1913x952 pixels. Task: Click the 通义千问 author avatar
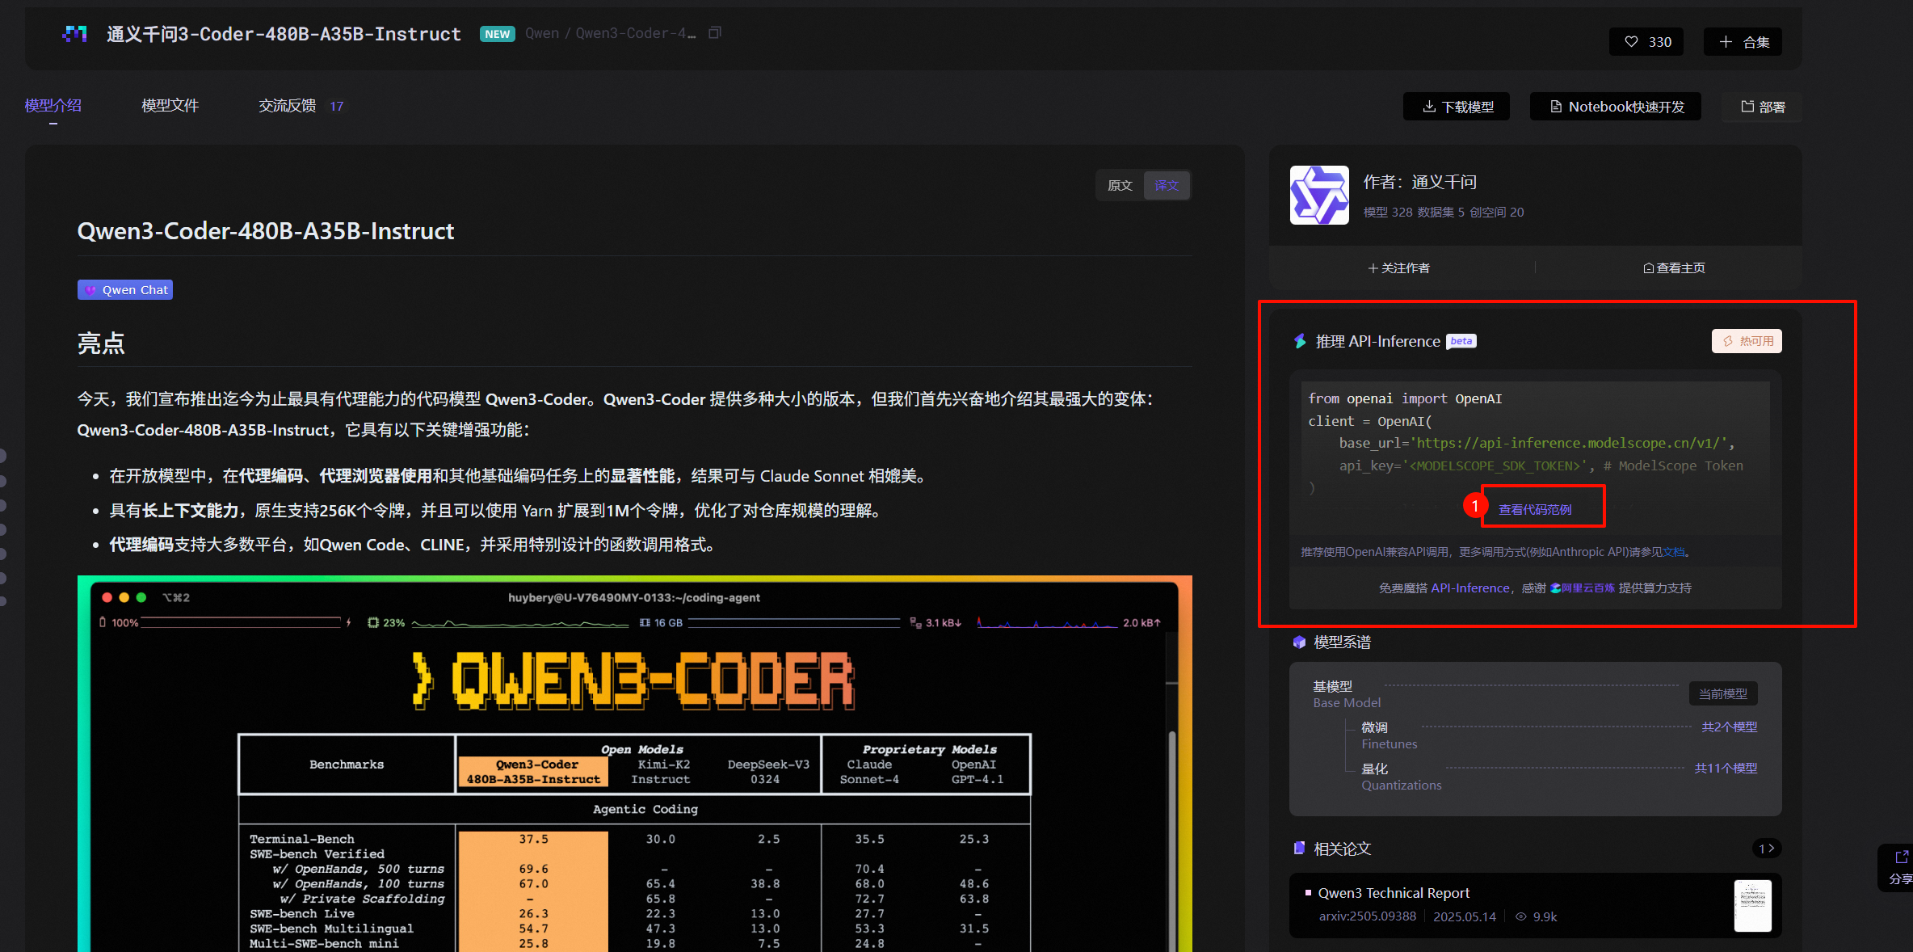click(1318, 195)
